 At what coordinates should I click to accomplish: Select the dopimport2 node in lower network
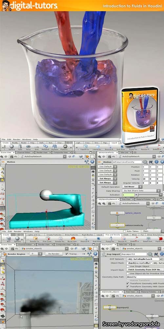pos(110,308)
